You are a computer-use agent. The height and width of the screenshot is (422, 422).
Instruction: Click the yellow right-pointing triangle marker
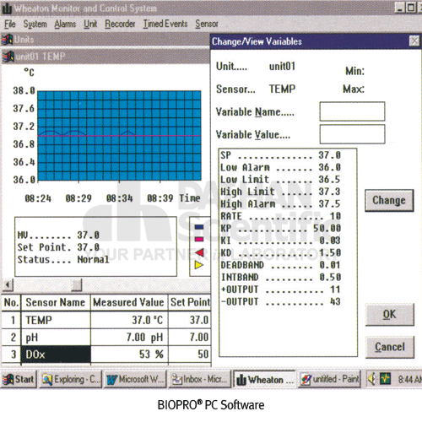(x=199, y=265)
